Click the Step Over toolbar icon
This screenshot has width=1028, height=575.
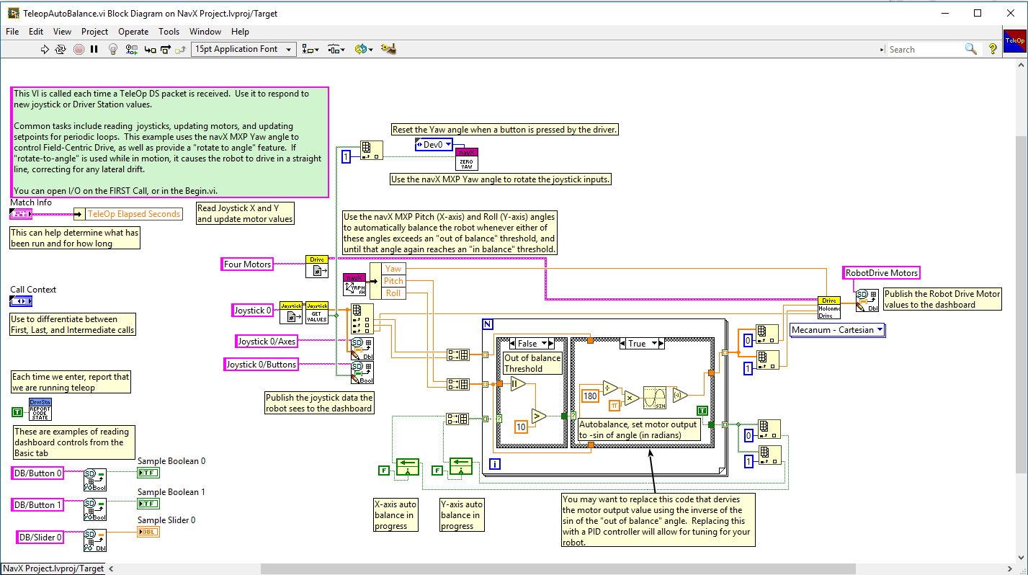[166, 49]
